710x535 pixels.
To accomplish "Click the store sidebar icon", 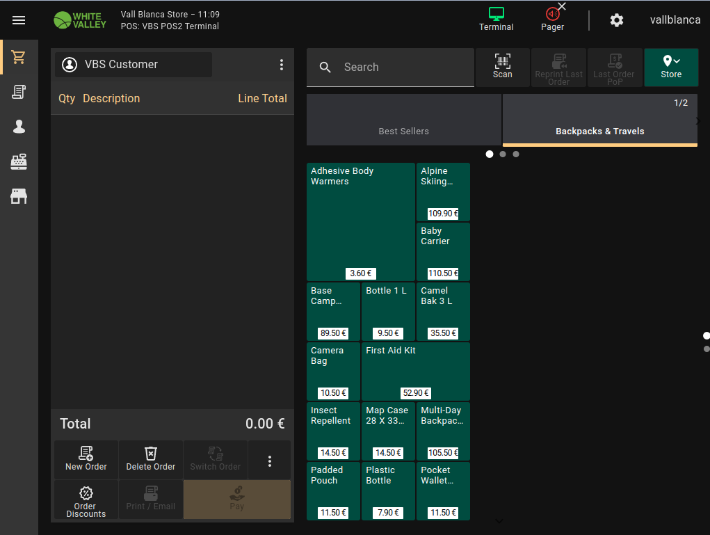I will tap(19, 196).
